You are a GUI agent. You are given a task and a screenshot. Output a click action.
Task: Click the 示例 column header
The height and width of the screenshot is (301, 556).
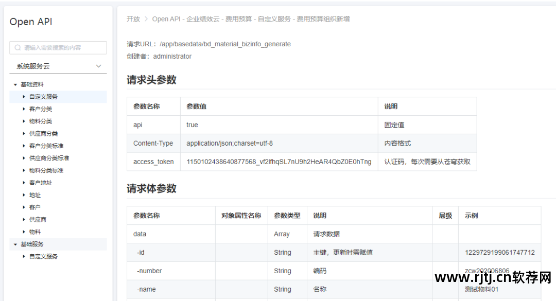tap(499, 216)
